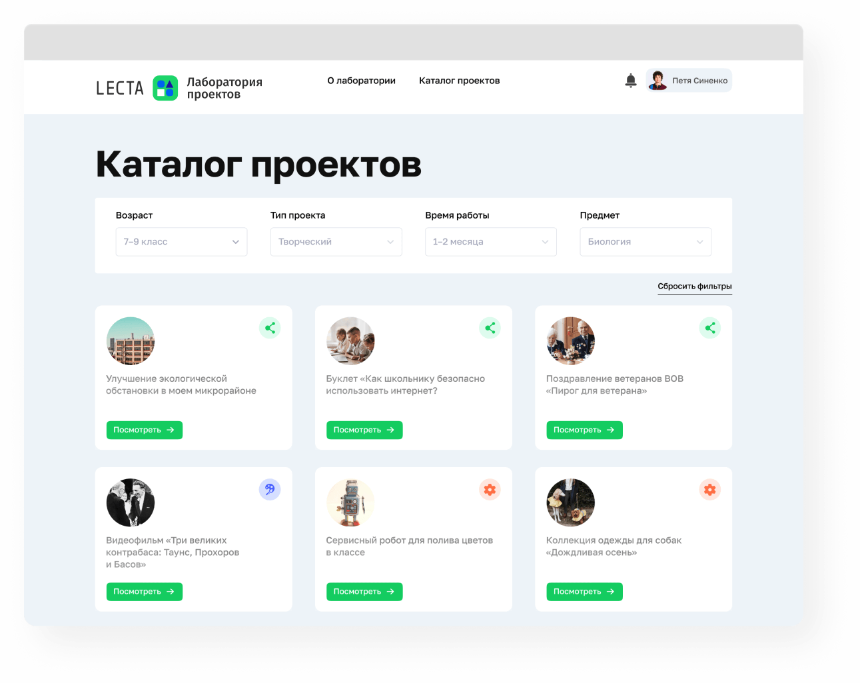860x683 pixels.
Task: Open the О лаборатории menu item
Action: [x=361, y=81]
